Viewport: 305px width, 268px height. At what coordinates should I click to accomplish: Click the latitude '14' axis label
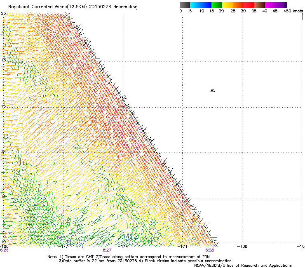point(3,151)
